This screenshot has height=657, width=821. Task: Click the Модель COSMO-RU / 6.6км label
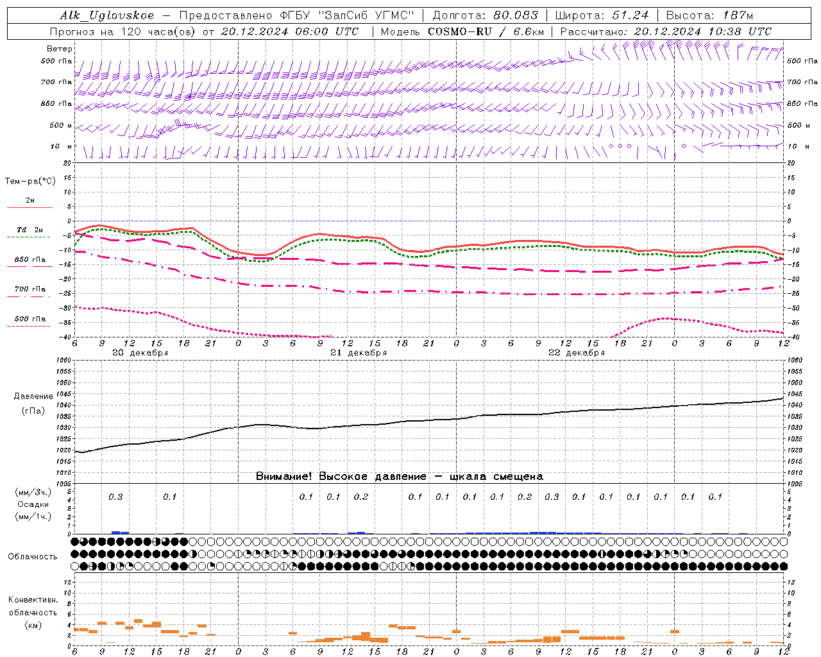point(462,31)
